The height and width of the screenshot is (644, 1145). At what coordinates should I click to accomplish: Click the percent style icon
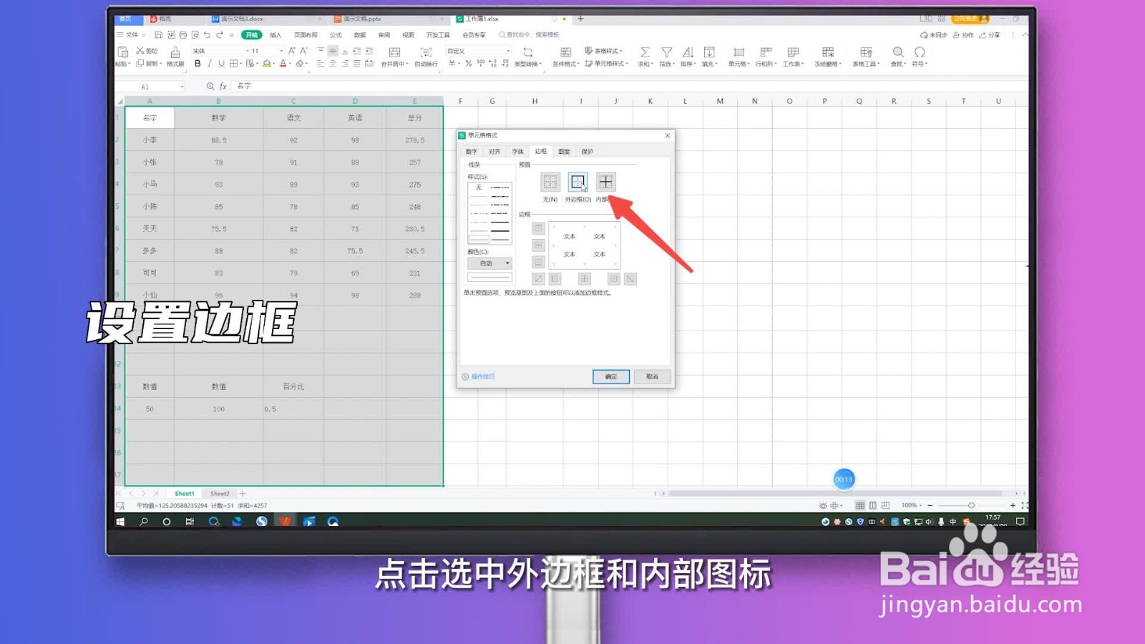click(x=469, y=64)
